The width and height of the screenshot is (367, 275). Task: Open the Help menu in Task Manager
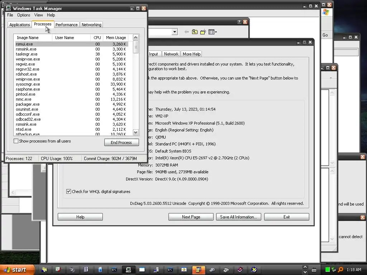pyautogui.click(x=51, y=15)
